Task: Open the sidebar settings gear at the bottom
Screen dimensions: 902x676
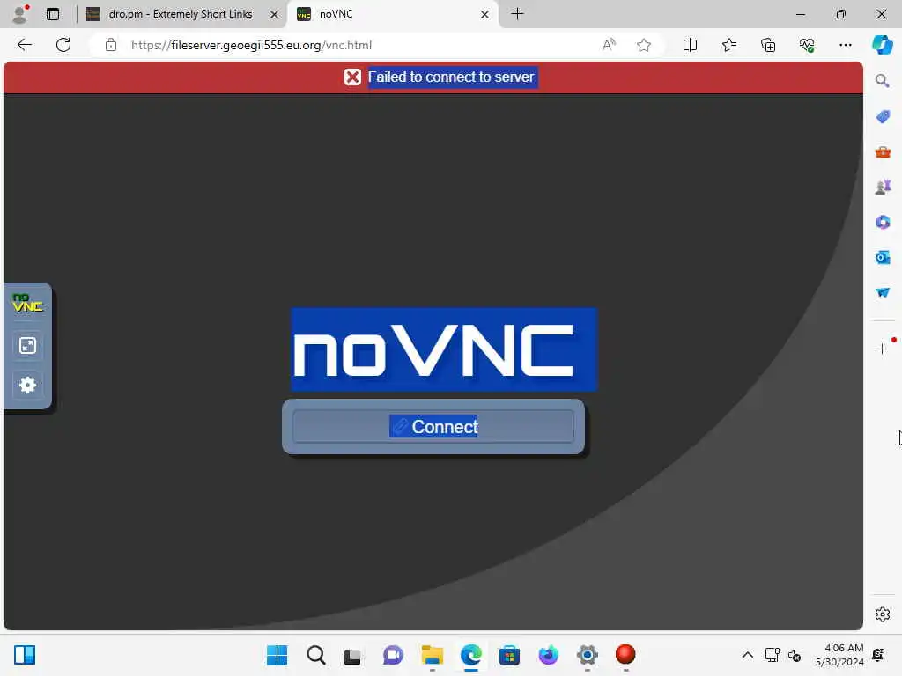Action: pyautogui.click(x=882, y=614)
